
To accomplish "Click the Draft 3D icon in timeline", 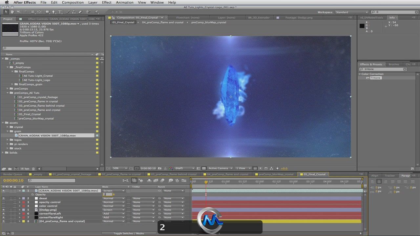I will (x=141, y=180).
